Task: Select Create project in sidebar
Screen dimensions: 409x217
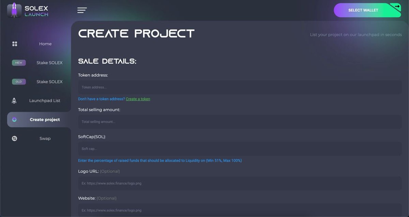Action: (x=39, y=120)
